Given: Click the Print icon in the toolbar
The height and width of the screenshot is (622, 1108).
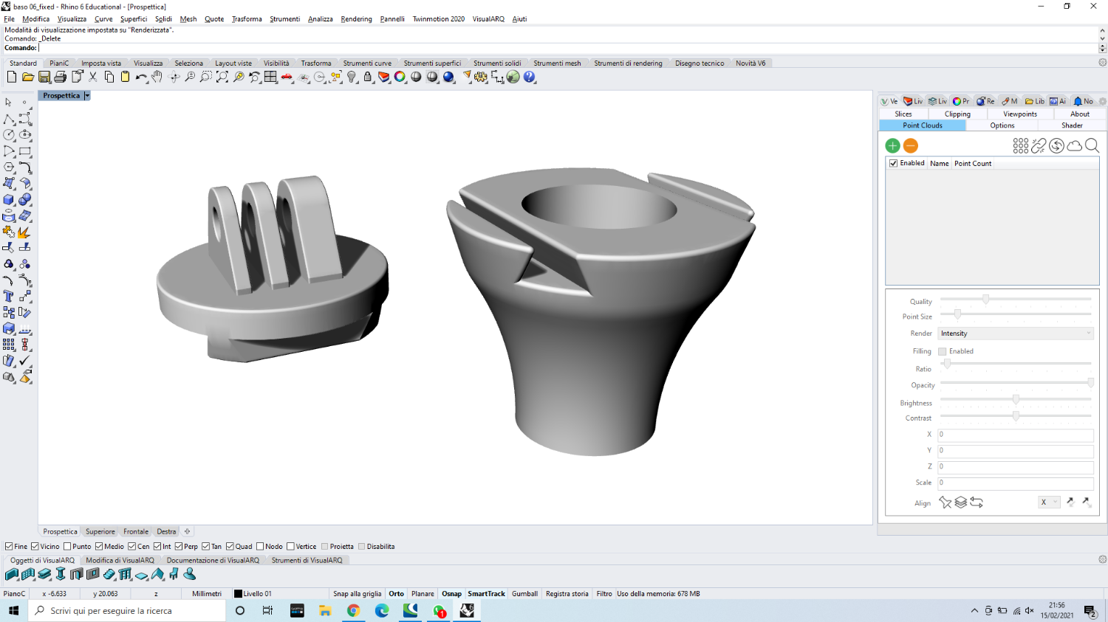Looking at the screenshot, I should point(61,77).
